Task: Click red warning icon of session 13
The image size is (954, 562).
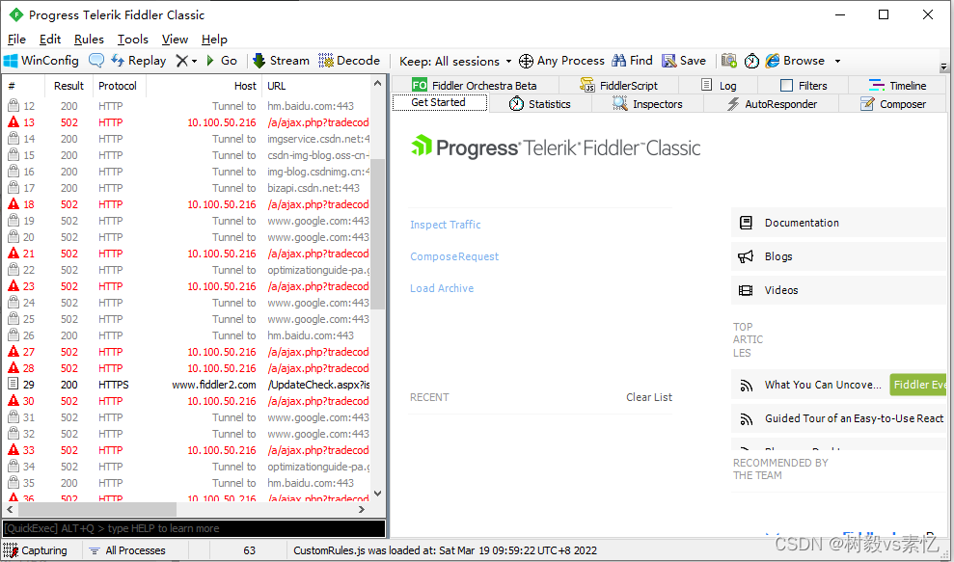Action: [x=14, y=122]
